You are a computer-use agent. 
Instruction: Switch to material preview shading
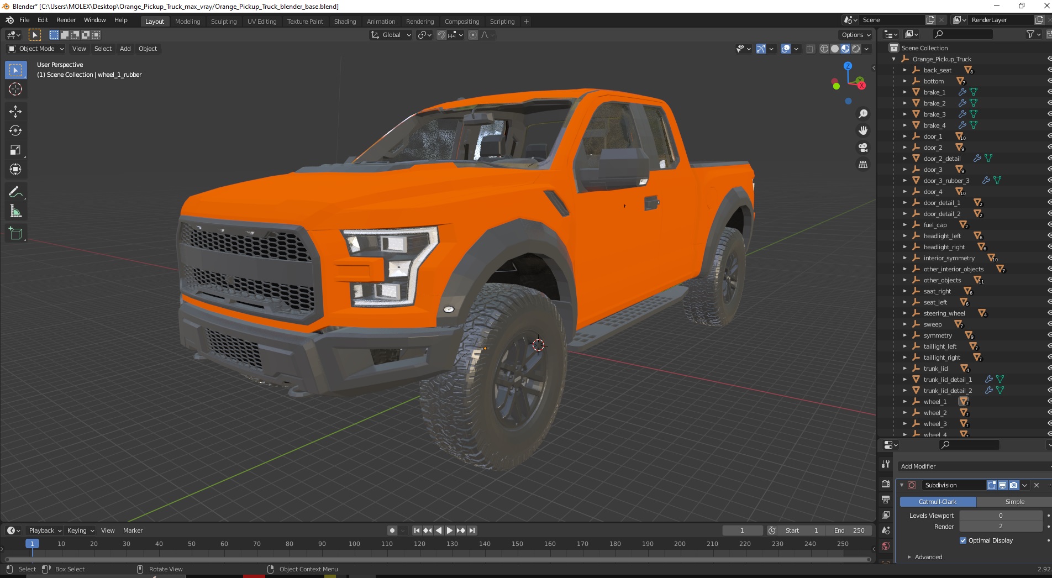(845, 49)
